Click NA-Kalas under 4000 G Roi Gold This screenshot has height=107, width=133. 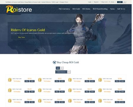point(108,102)
